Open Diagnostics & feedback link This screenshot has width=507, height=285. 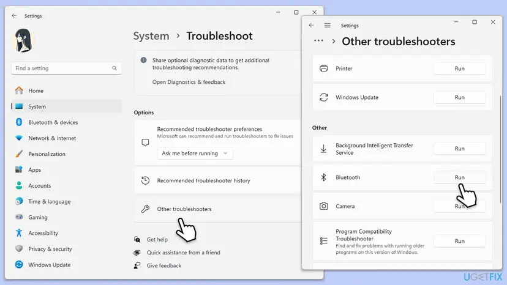(189, 82)
